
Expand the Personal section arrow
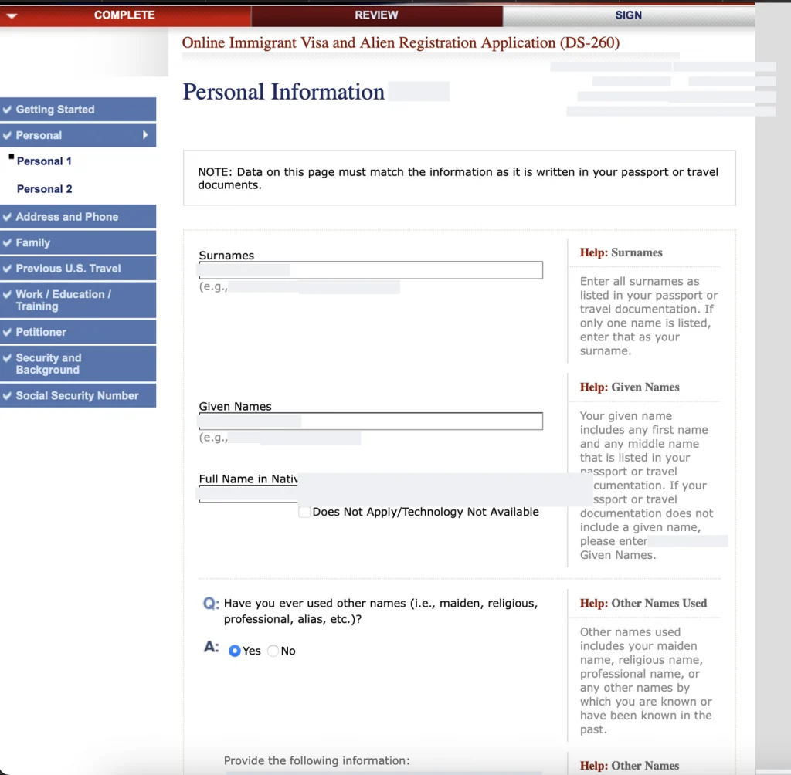click(145, 134)
